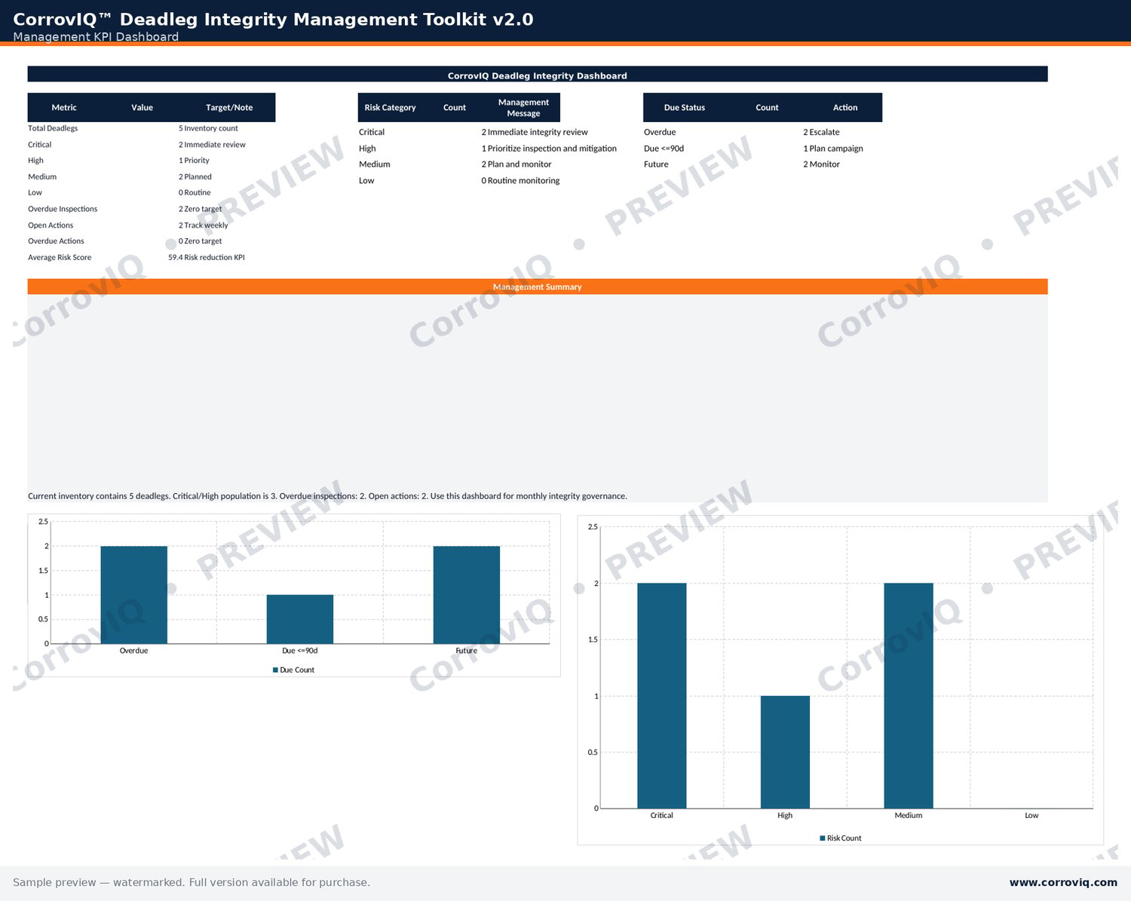The height and width of the screenshot is (901, 1131).
Task: Click the 'Target/Note' column header
Action: tap(229, 107)
